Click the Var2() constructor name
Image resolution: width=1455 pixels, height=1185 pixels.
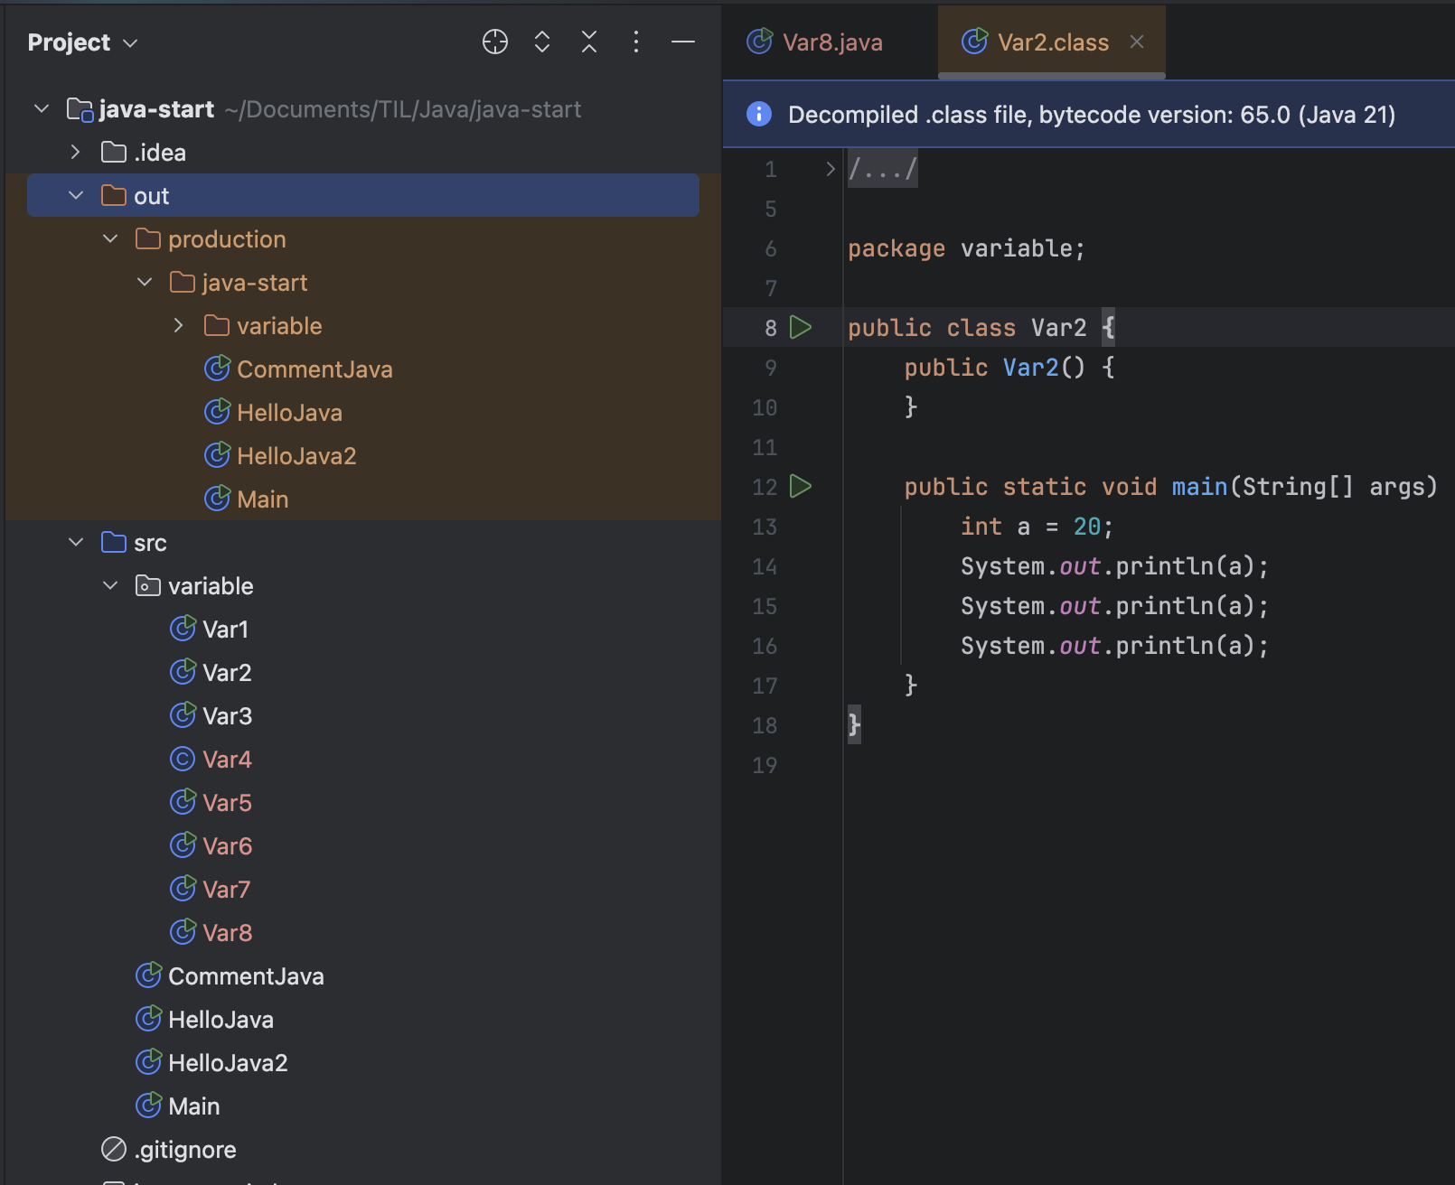tap(1030, 368)
